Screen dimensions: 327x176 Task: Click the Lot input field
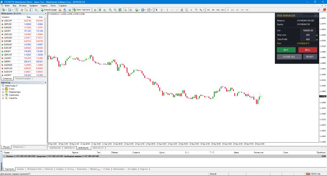pyautogui.click(x=308, y=30)
